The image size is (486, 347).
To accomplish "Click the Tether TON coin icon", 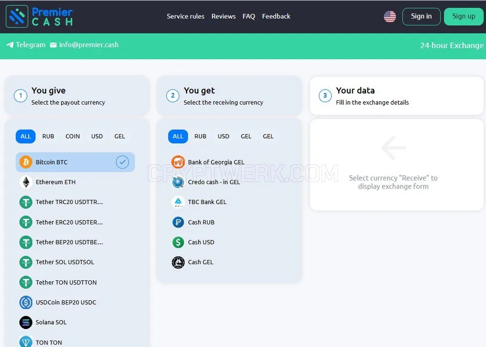I will [26, 282].
